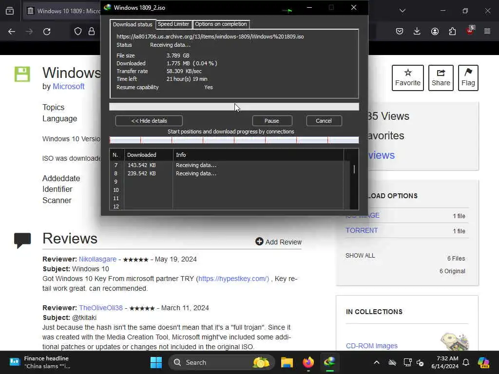This screenshot has width=499, height=374.
Task: Click the taskbar Search box
Action: pos(221,362)
